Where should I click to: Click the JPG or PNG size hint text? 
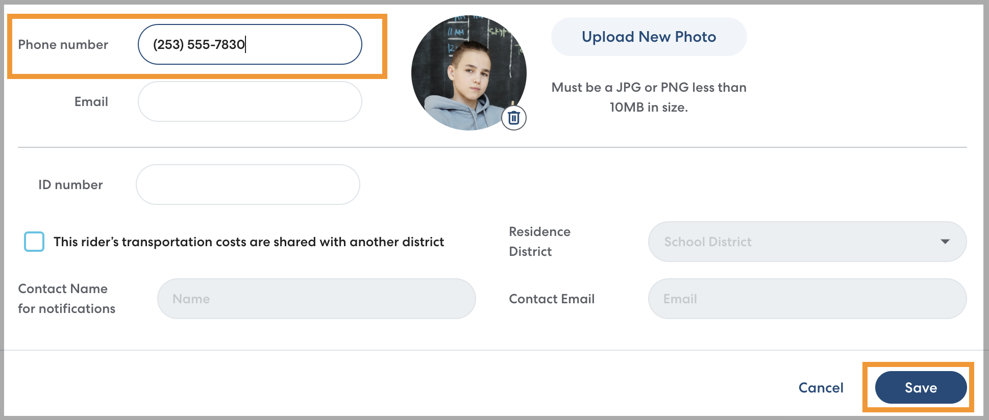click(x=649, y=97)
